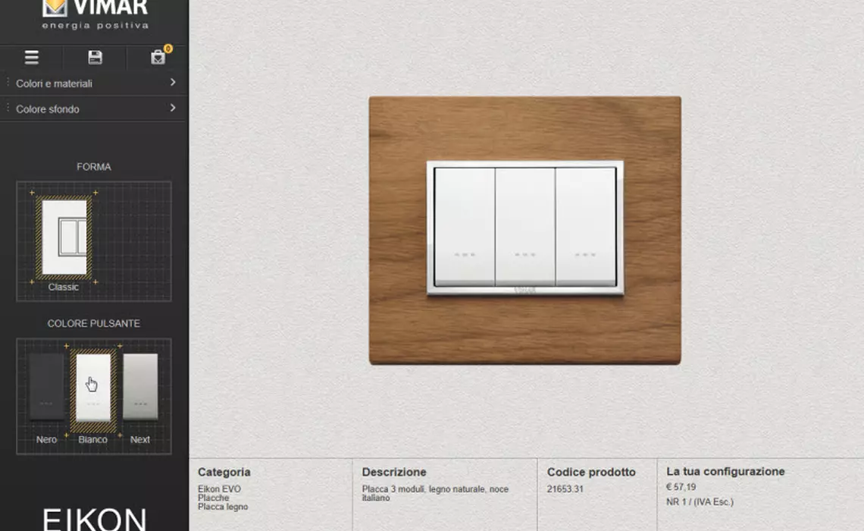
Task: Click the NR 1 / (IVA Esc.) text
Action: (700, 501)
